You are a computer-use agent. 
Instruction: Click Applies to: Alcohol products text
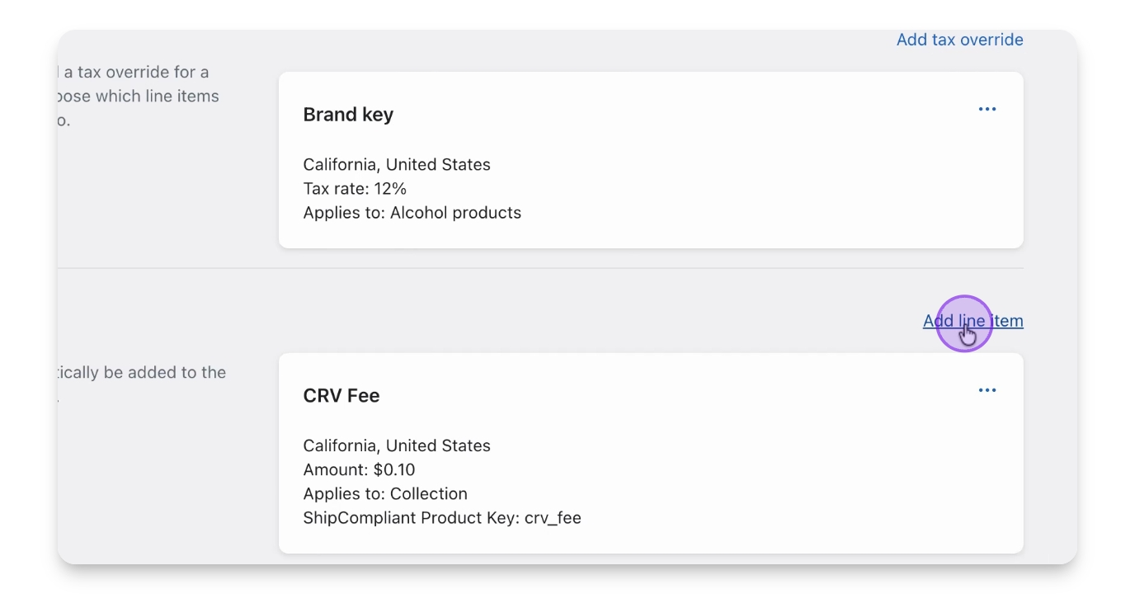point(412,213)
